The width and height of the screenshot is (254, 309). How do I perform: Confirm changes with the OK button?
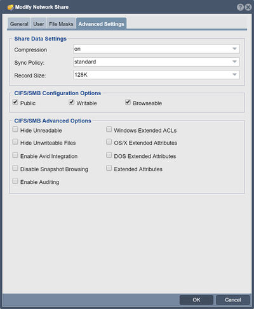196,299
